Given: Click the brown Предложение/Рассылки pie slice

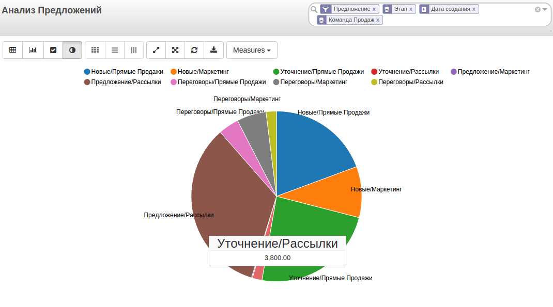Looking at the screenshot, I should pos(222,196).
